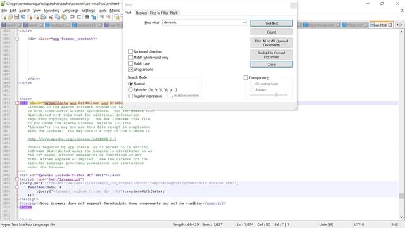Click the Print toolbar icon
405x228 pixels.
pyautogui.click(x=43, y=17)
